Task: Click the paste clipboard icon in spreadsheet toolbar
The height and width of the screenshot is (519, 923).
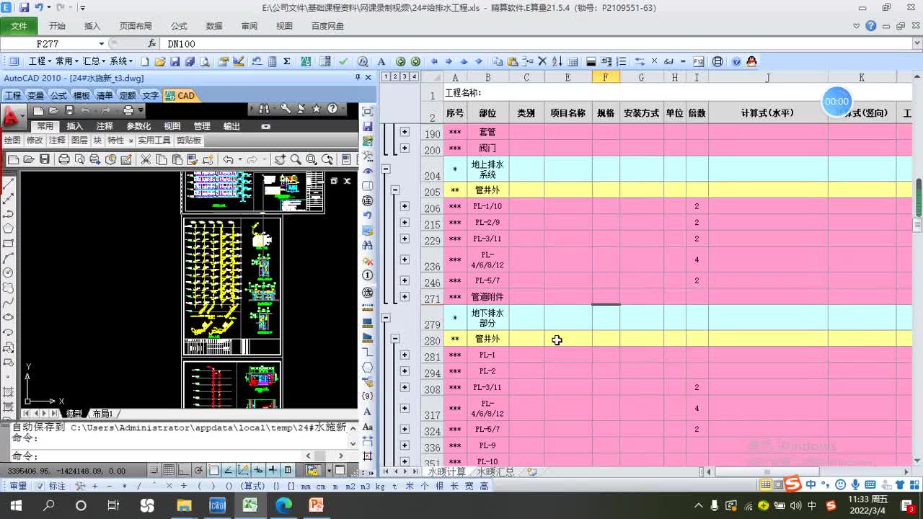Action: 513,61
